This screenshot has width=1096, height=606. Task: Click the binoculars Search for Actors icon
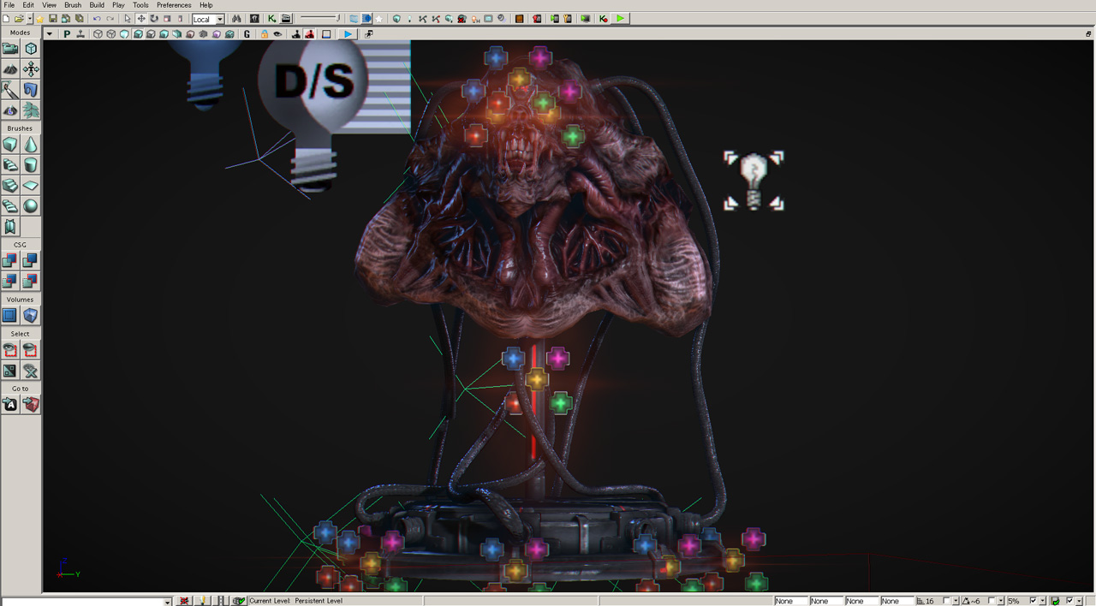pos(236,19)
